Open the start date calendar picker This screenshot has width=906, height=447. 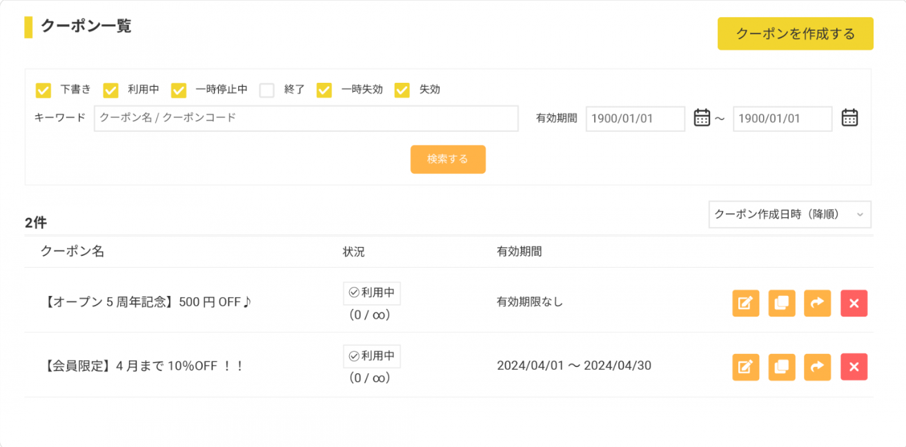(x=702, y=118)
